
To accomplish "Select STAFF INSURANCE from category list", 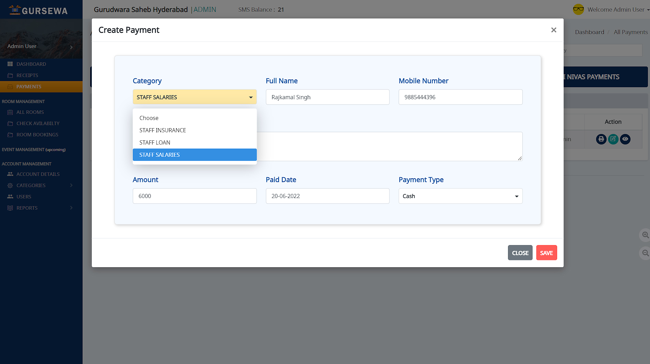I will (x=162, y=130).
